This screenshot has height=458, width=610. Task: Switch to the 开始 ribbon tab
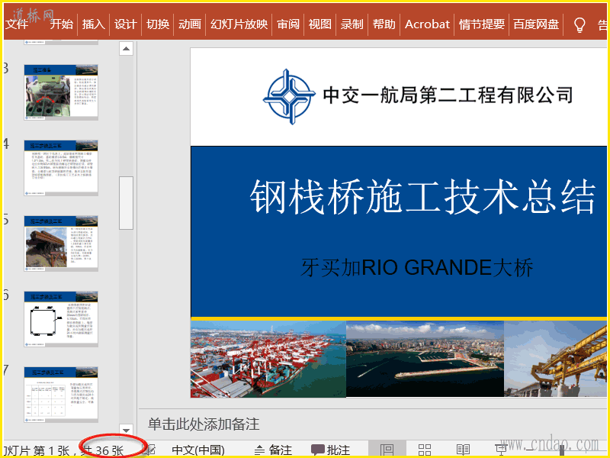pyautogui.click(x=62, y=24)
